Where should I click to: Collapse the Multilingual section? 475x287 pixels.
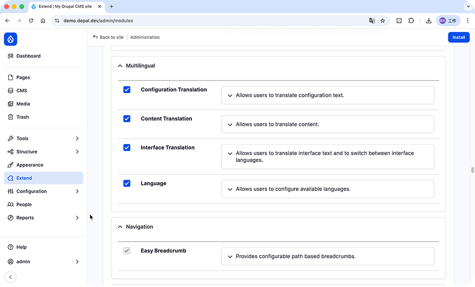click(120, 66)
